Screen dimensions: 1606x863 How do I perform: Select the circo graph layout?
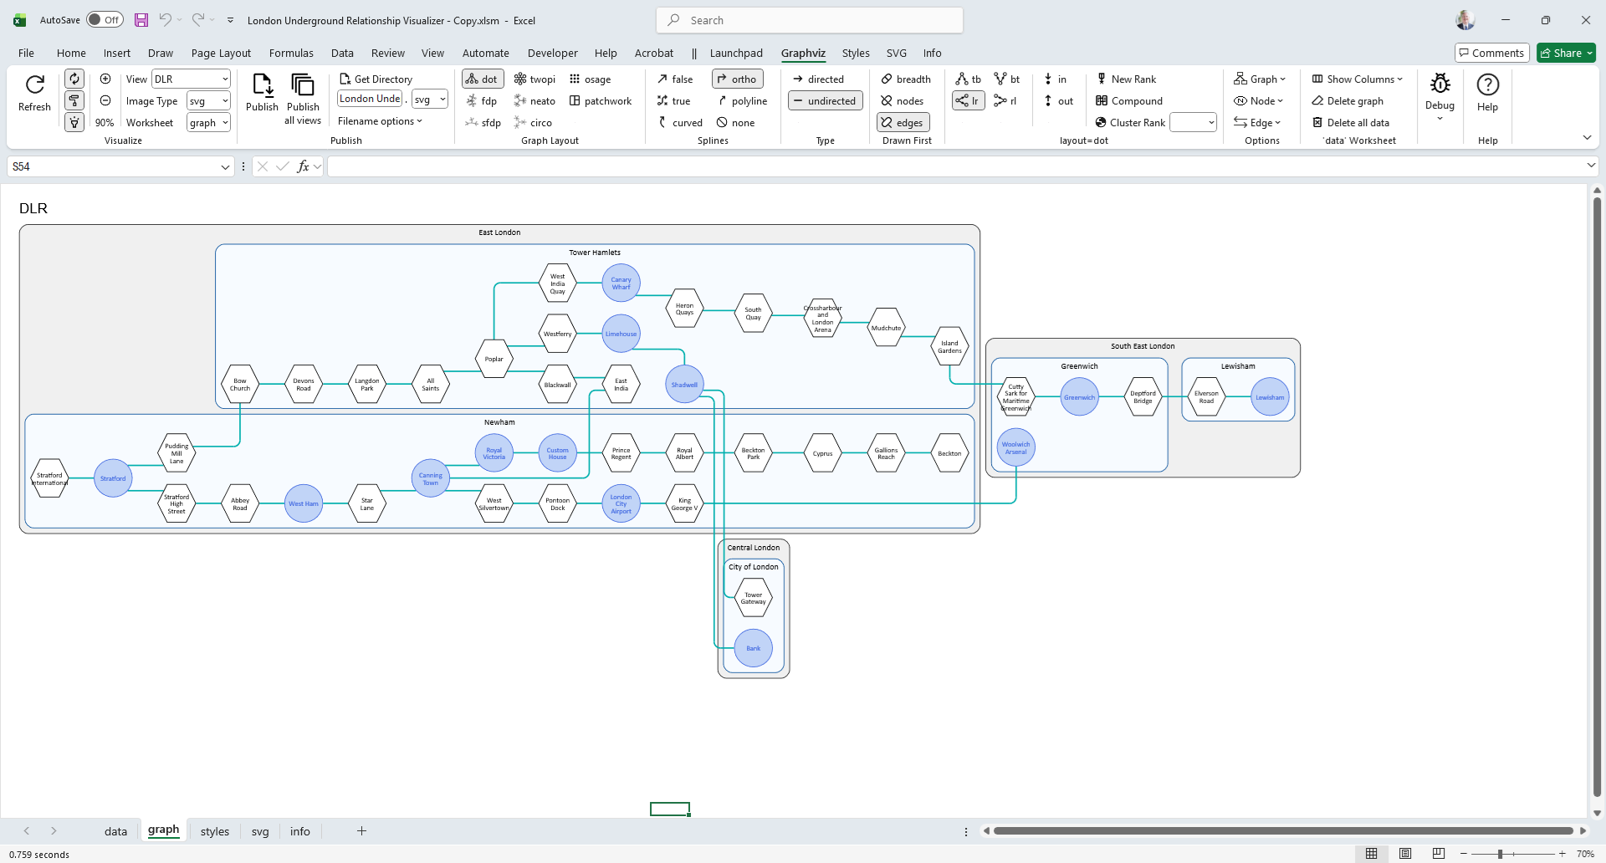tap(520, 123)
